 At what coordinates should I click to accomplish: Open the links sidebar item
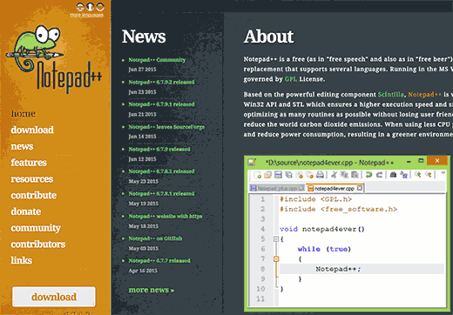coord(22,260)
